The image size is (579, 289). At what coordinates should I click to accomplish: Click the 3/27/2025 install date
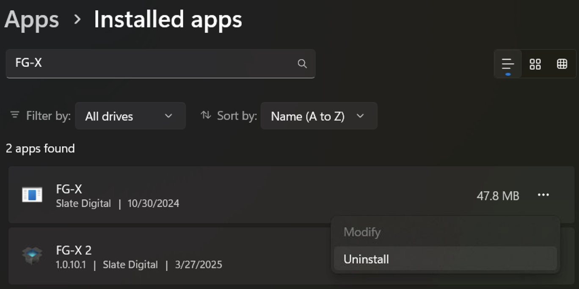tap(198, 265)
